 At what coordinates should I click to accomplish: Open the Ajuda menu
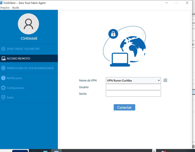pos(16,8)
